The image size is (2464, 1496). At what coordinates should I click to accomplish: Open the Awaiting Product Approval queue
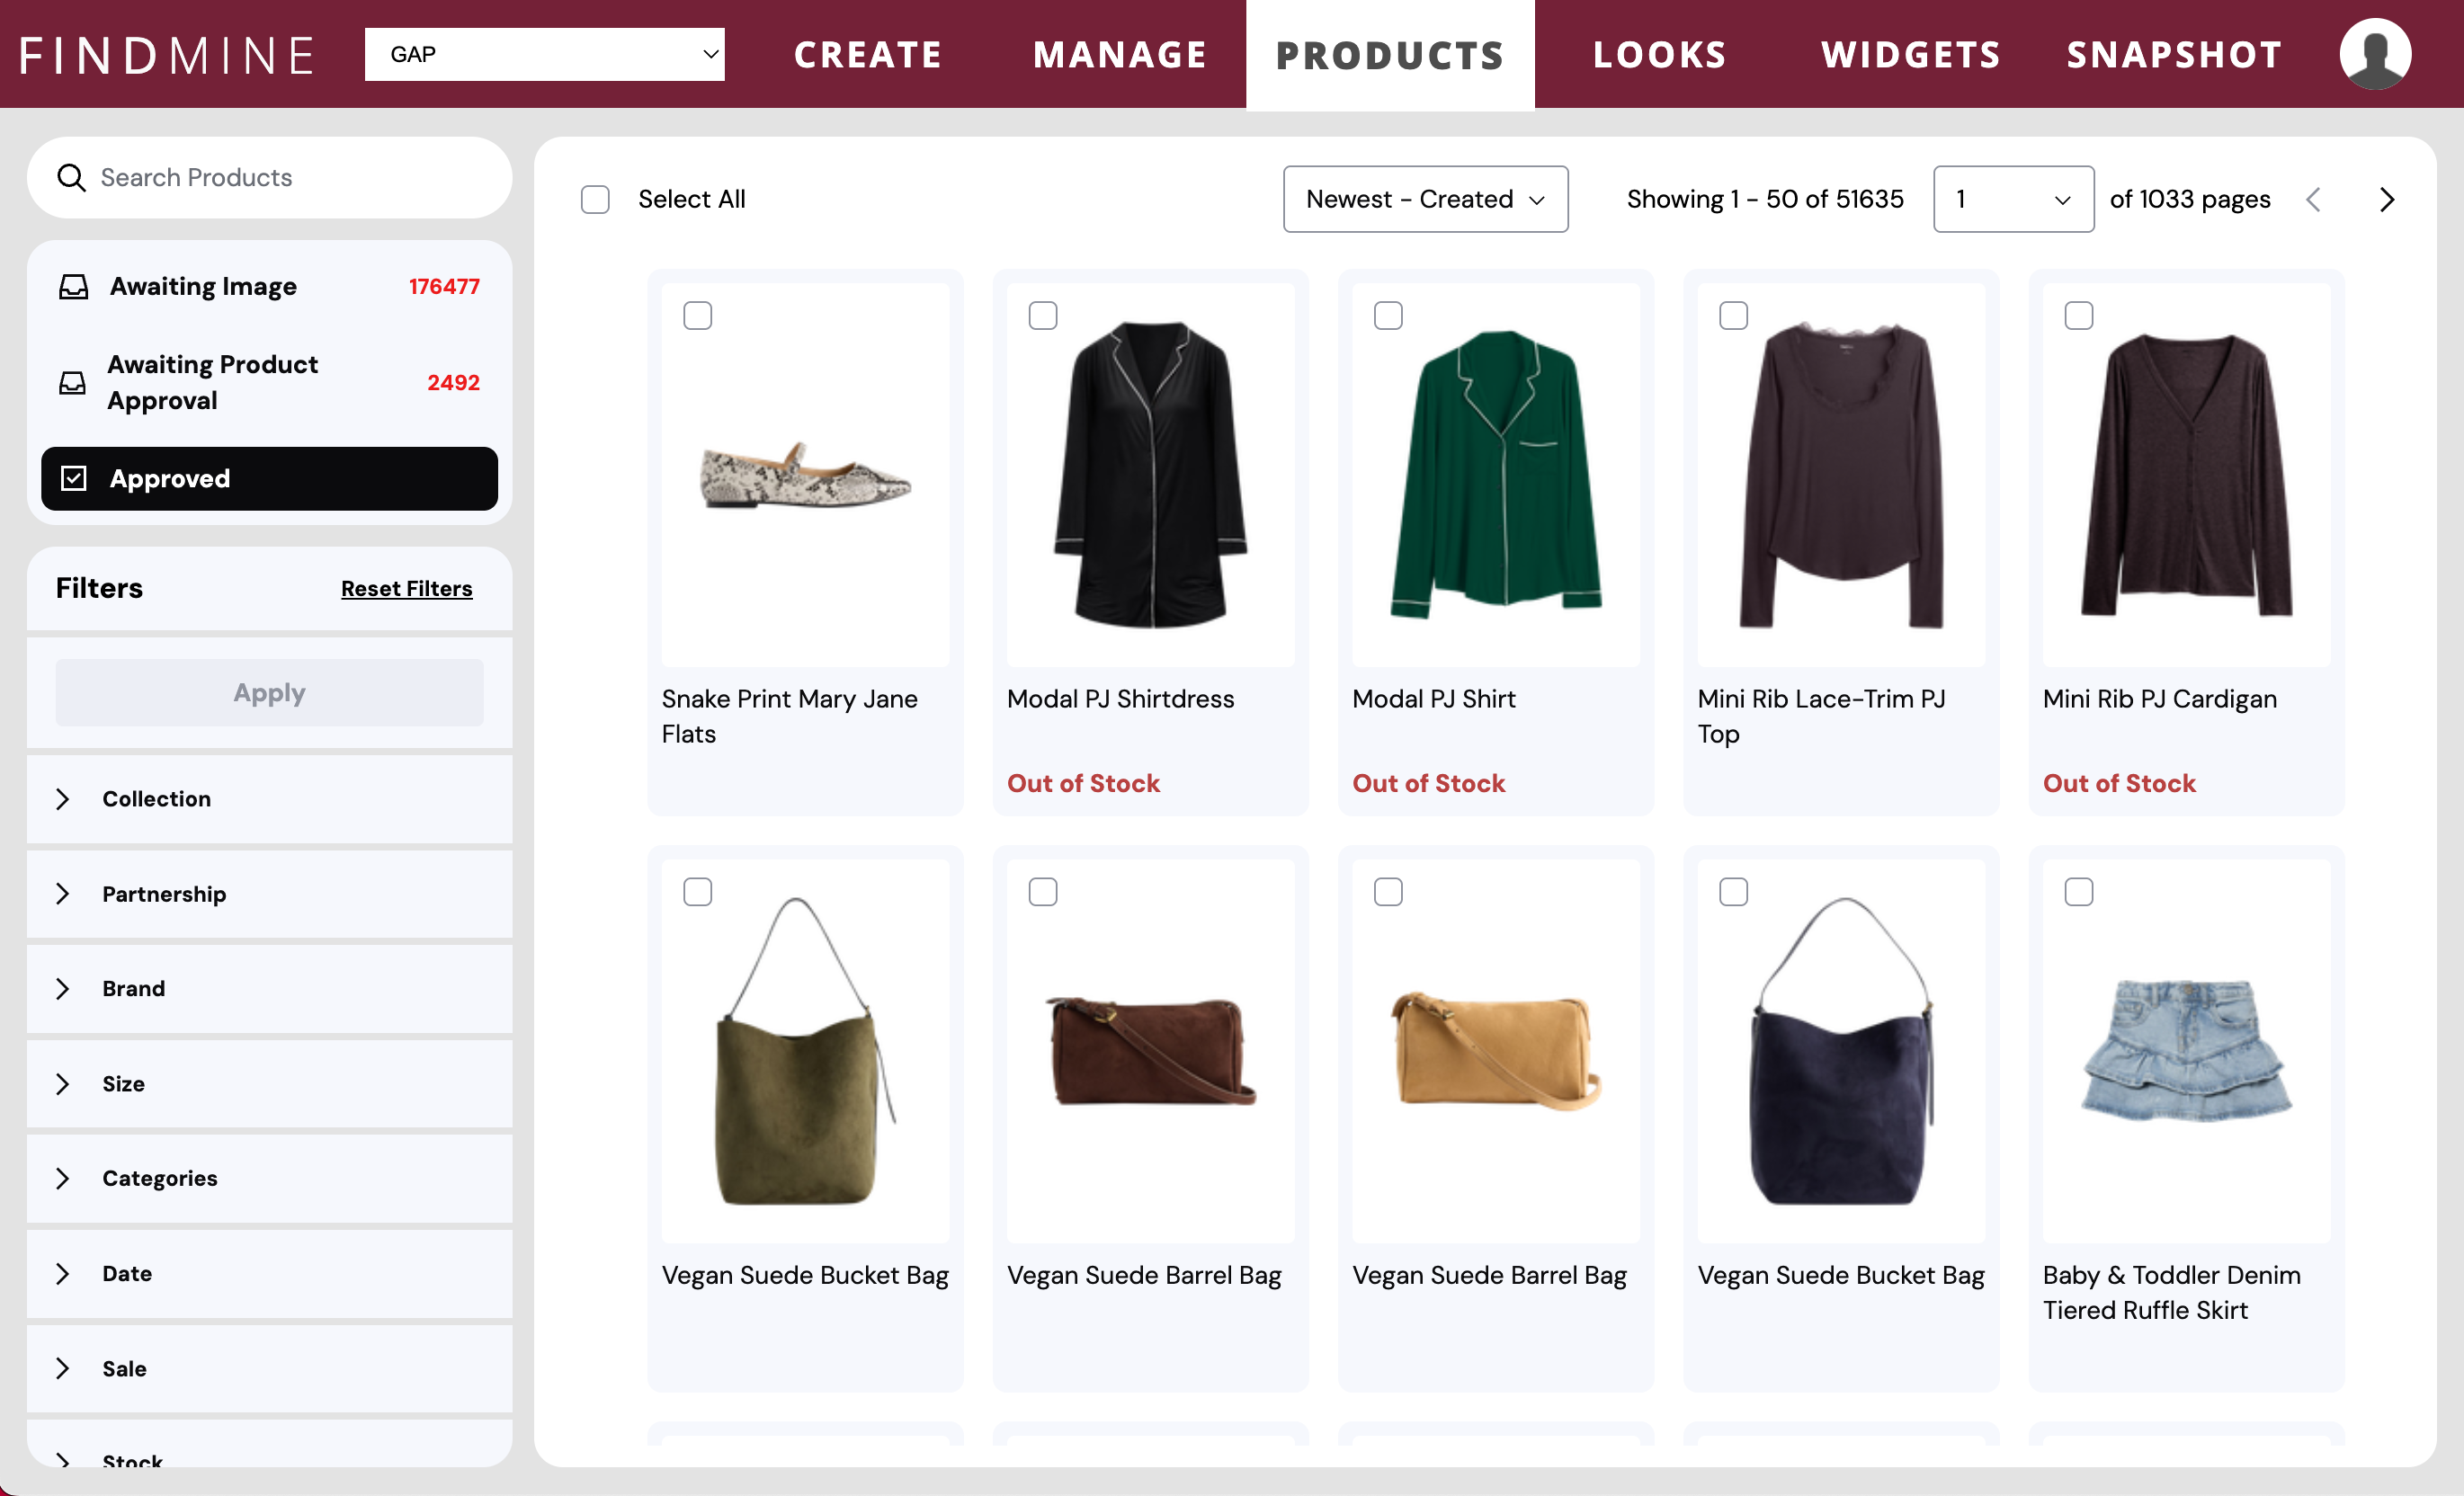click(x=270, y=383)
